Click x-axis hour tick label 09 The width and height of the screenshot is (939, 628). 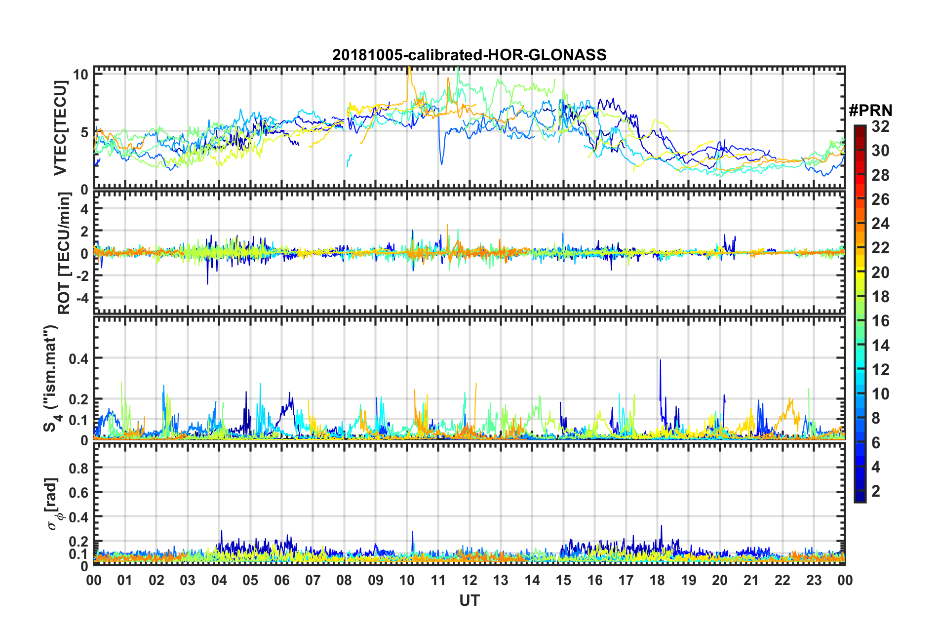(376, 580)
